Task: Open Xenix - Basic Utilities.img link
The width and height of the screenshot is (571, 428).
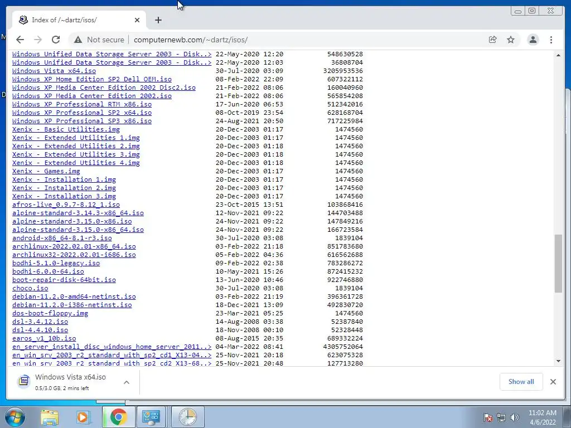Action: [66, 129]
